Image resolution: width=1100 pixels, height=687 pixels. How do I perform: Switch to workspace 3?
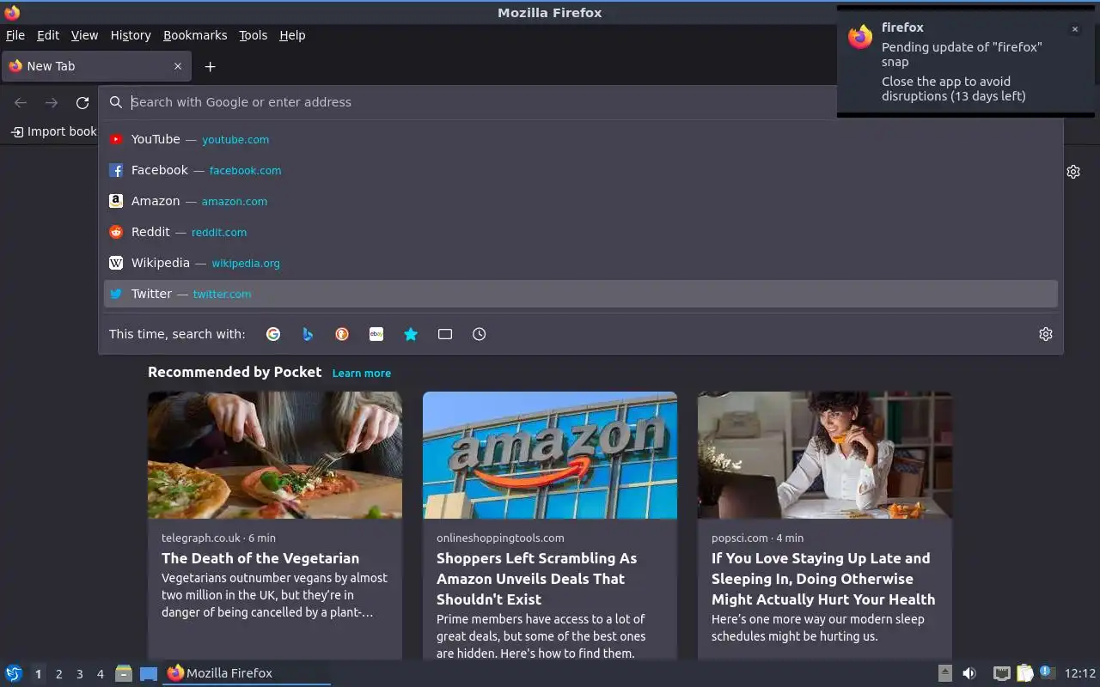[x=80, y=674]
